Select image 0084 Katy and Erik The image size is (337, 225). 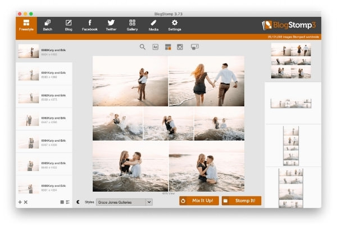pyautogui.click(x=44, y=142)
